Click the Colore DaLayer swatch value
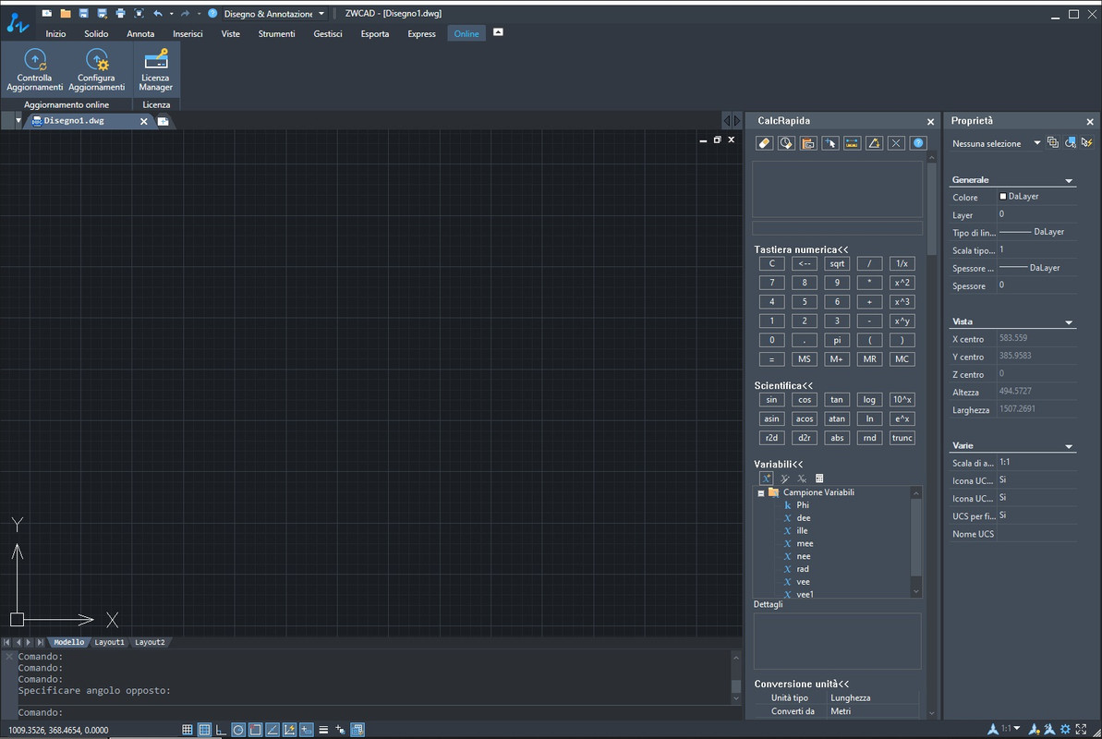Viewport: 1102px width, 739px height. pos(1036,197)
